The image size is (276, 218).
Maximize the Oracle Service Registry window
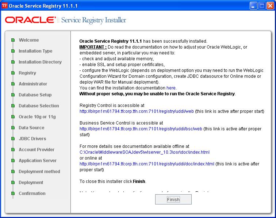point(262,6)
